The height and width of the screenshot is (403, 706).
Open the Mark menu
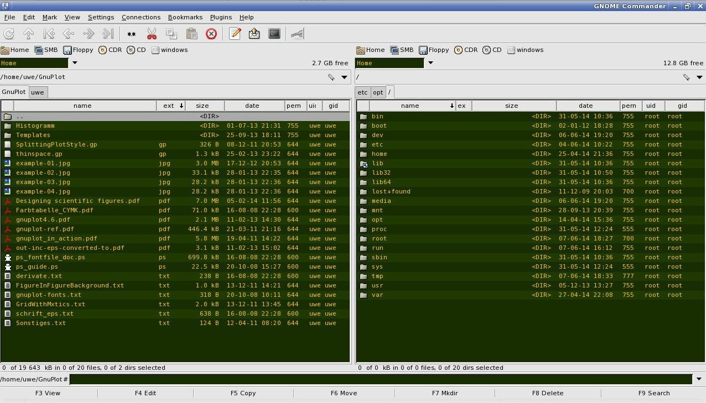click(50, 17)
